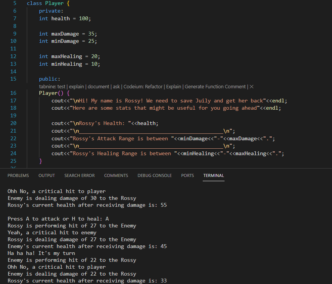The image size is (332, 284).
Task: Click terminal line ending 'receiving damage is: 33'
Action: pos(87,281)
